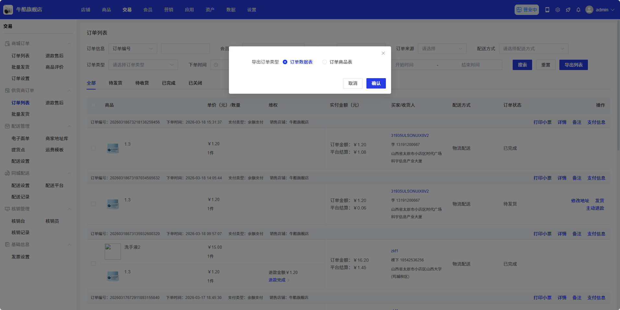Screen dimensions: 620x310
Task: Click the rocket icon in top bar
Action: (568, 10)
